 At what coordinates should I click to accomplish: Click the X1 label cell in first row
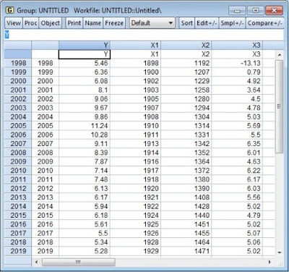pos(136,54)
